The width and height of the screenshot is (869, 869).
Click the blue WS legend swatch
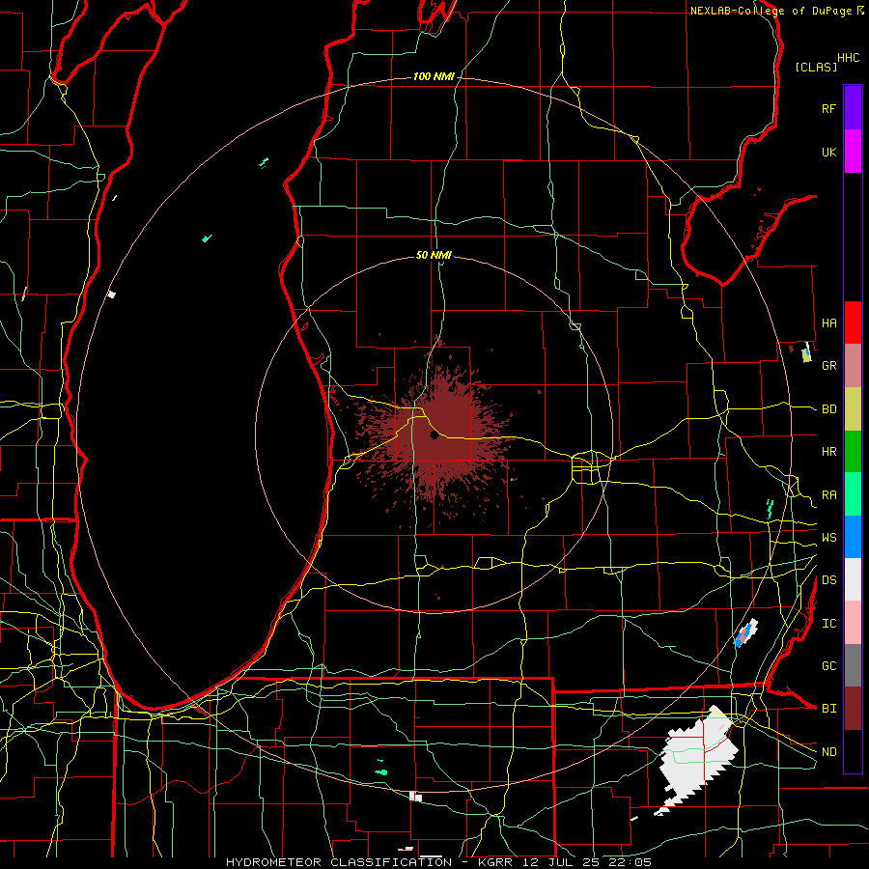(853, 537)
